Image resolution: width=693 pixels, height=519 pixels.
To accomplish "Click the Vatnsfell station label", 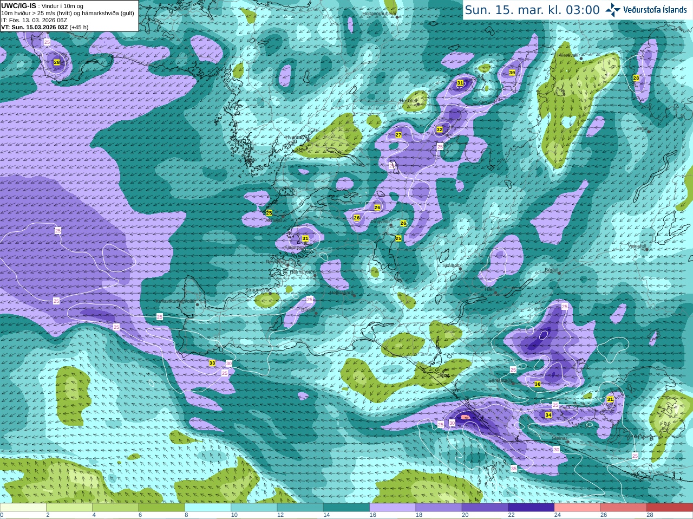I will (637, 246).
